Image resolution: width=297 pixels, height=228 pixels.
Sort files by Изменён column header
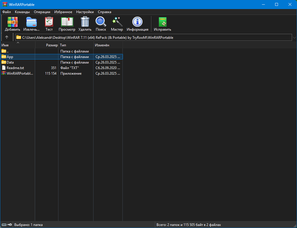click(x=102, y=45)
